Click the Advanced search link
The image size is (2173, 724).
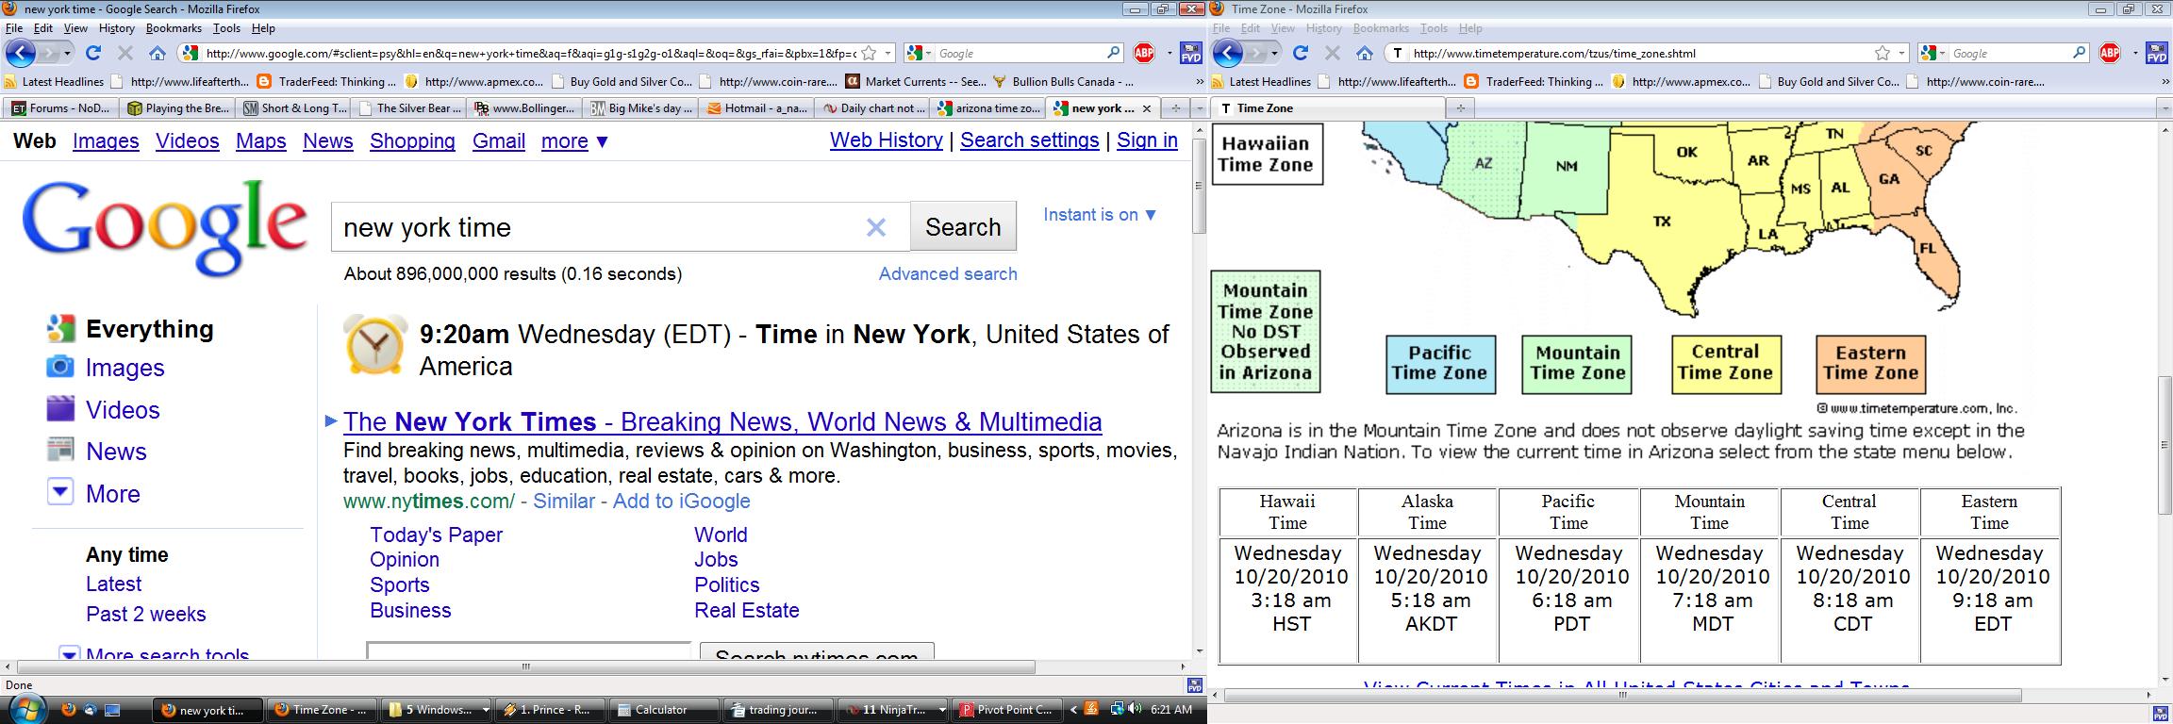(x=948, y=273)
